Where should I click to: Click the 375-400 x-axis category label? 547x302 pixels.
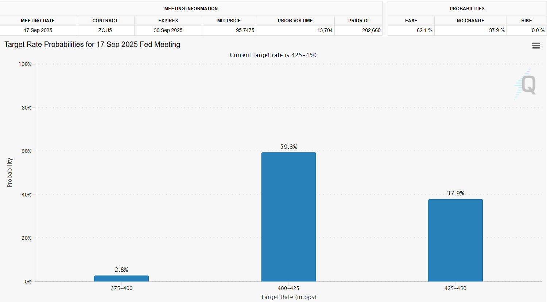click(121, 288)
